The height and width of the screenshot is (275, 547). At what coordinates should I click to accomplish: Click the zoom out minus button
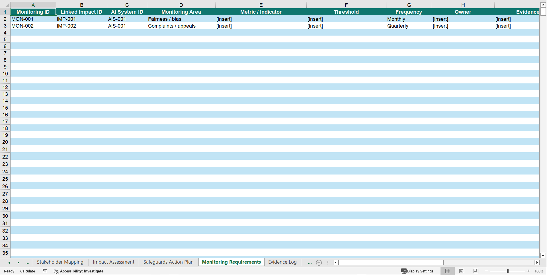[x=487, y=271]
